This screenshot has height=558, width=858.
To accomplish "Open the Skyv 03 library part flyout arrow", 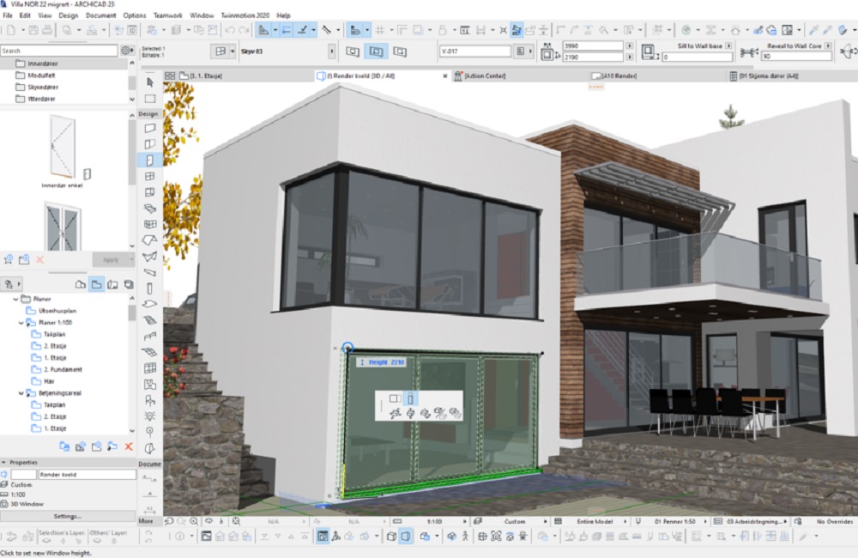I will [331, 52].
